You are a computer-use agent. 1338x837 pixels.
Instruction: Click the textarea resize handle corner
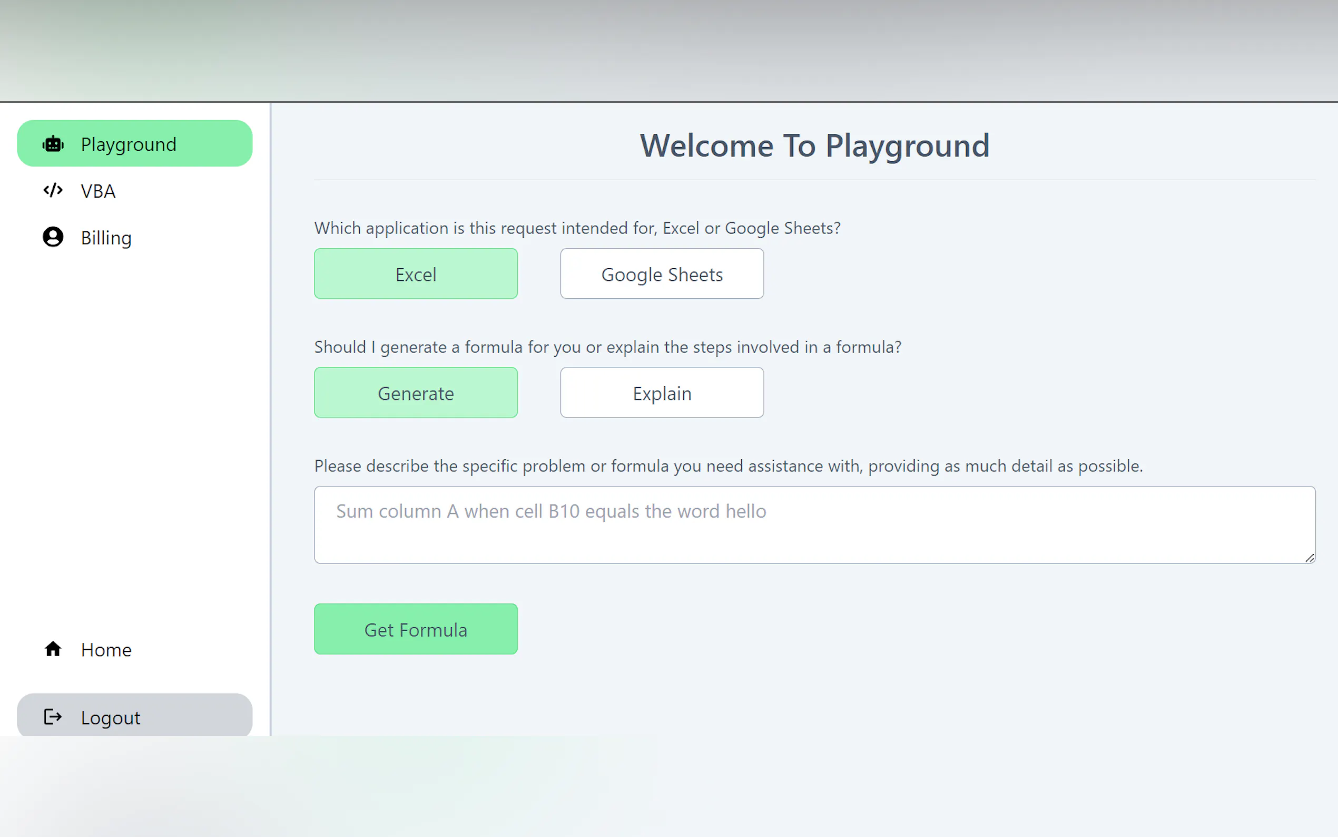click(x=1309, y=558)
